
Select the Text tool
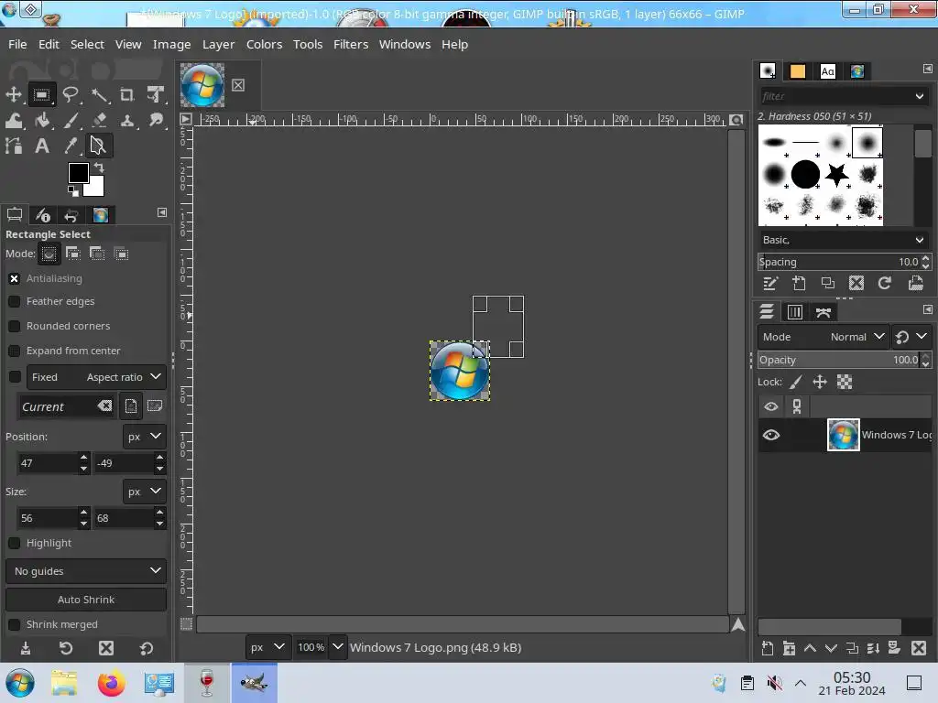(42, 146)
